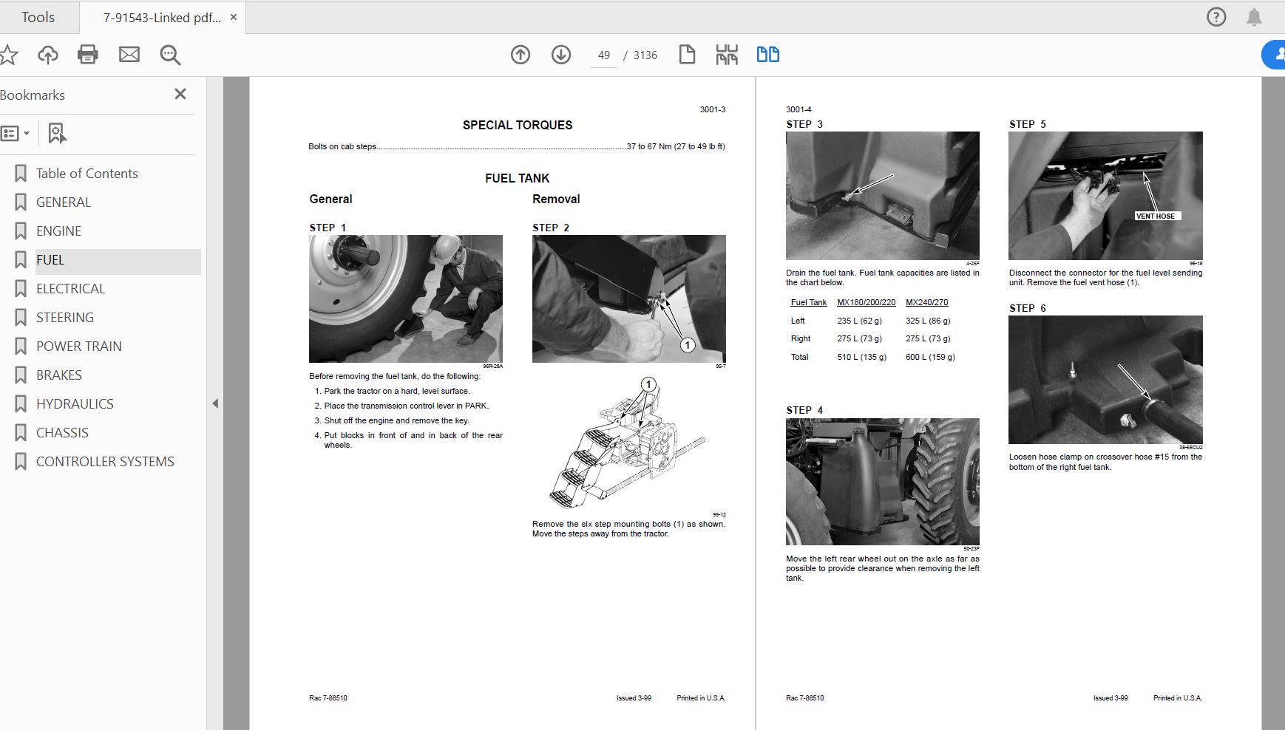The width and height of the screenshot is (1285, 730).
Task: Click the 'STEP 6' heading
Action: point(1028,309)
